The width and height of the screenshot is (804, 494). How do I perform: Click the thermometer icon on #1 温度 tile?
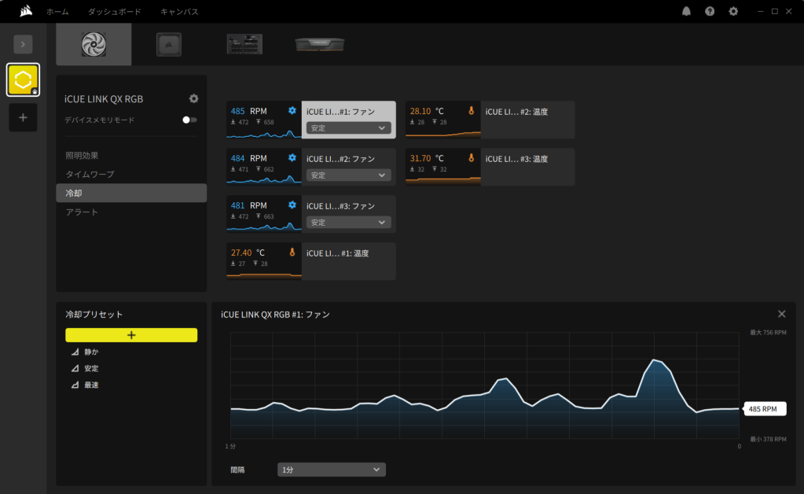(292, 253)
